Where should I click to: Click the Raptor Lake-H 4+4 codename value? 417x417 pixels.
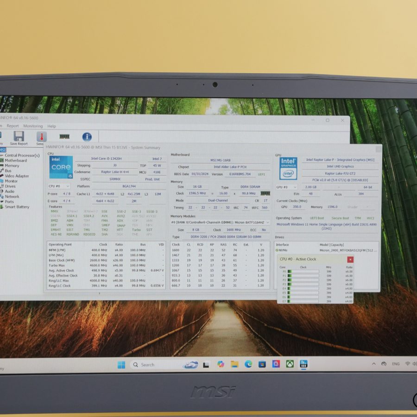tap(115, 172)
